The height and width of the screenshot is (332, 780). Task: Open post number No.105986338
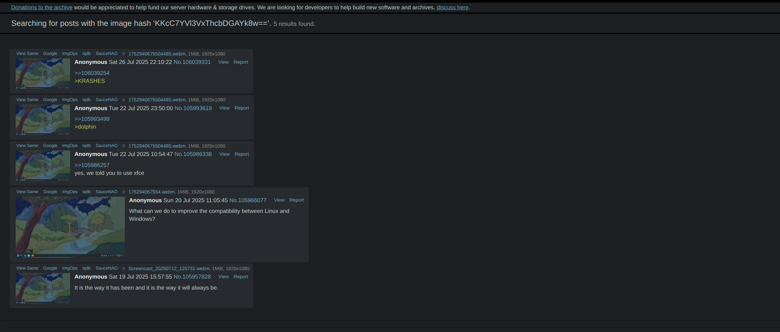[x=193, y=154]
